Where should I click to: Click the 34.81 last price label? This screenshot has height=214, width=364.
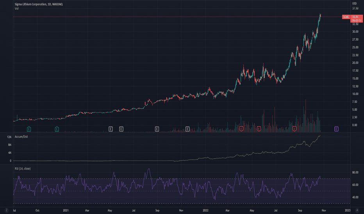coord(355,17)
